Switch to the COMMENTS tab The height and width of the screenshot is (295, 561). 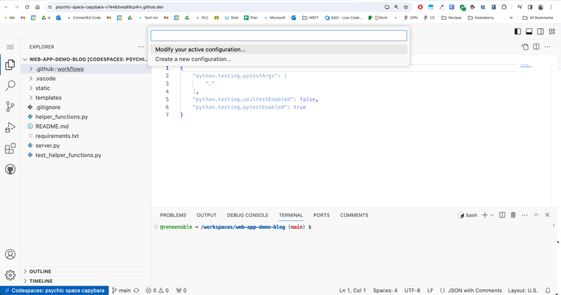coord(354,215)
